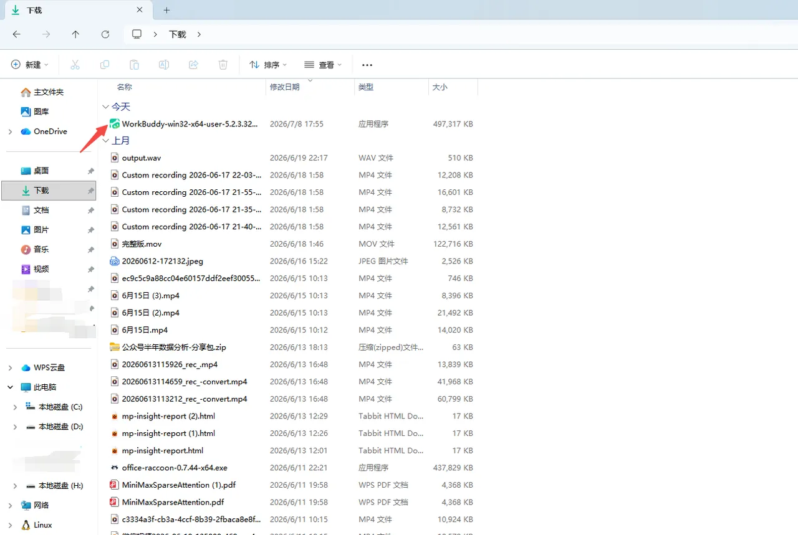Image resolution: width=798 pixels, height=535 pixels.
Task: Select the office-raccoon exe file icon
Action: [x=115, y=467]
